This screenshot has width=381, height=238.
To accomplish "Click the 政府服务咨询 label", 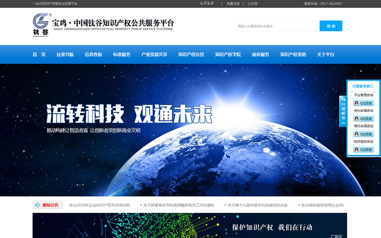I will coord(363,141).
